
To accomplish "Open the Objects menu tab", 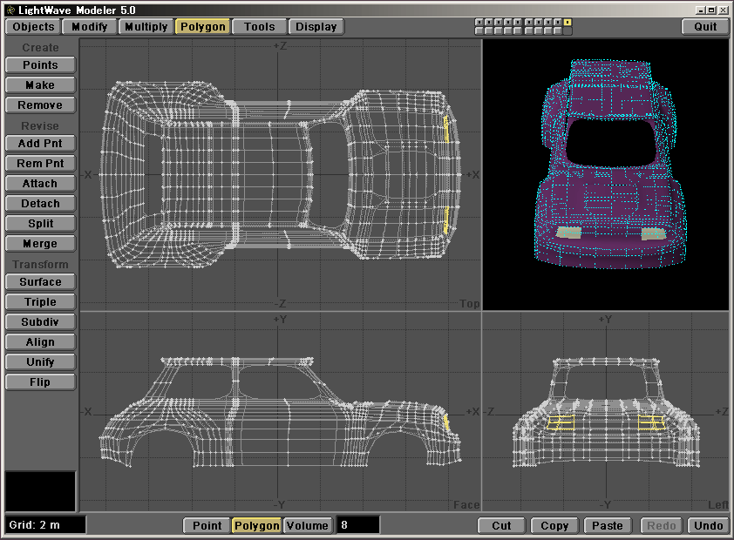I will click(34, 26).
